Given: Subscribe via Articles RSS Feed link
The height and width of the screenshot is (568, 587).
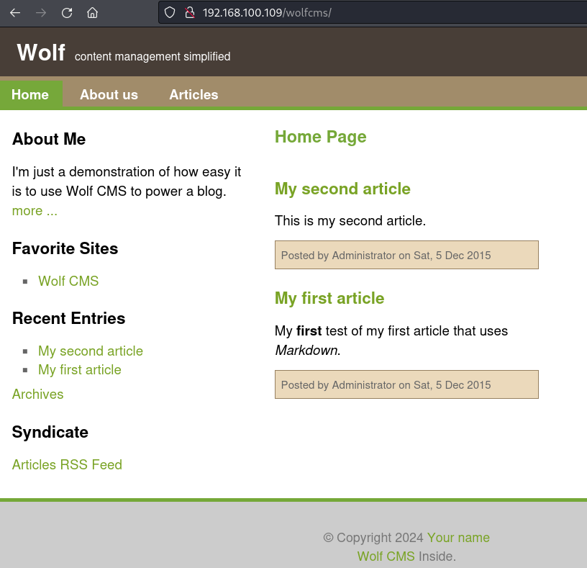Looking at the screenshot, I should 67,464.
